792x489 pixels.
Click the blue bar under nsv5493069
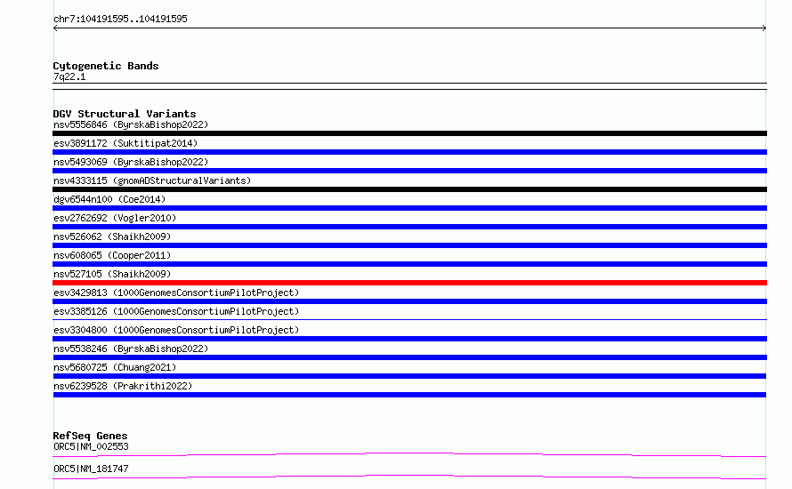pos(409,171)
